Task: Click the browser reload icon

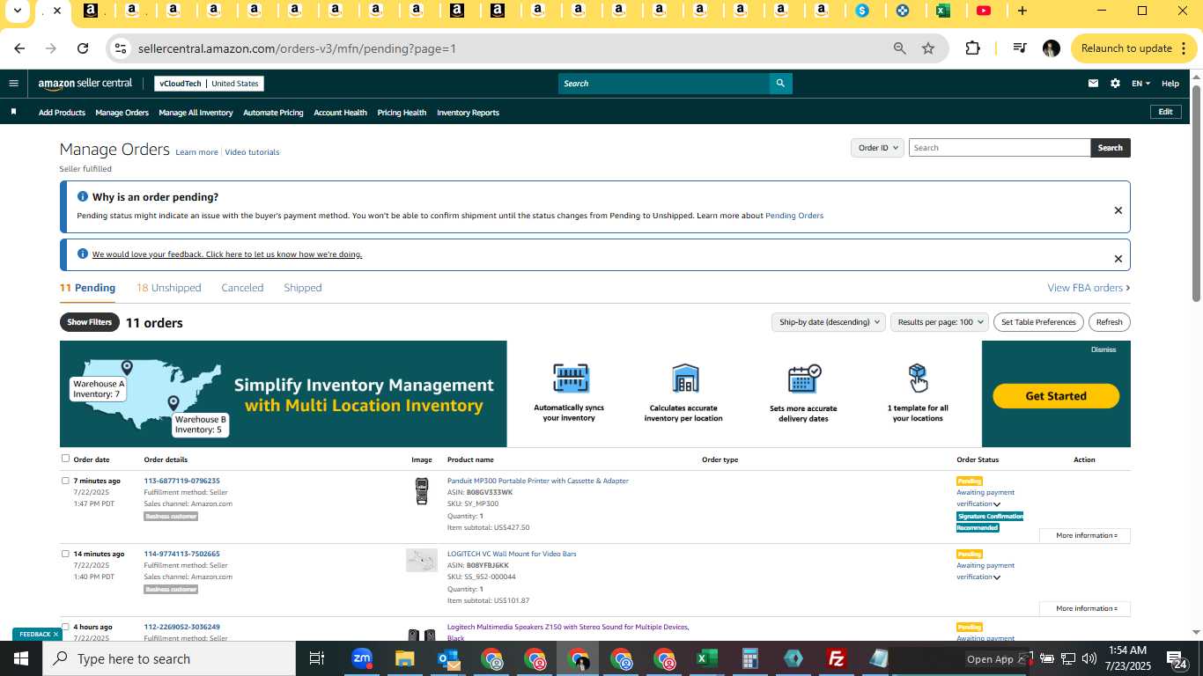Action: 83,48
